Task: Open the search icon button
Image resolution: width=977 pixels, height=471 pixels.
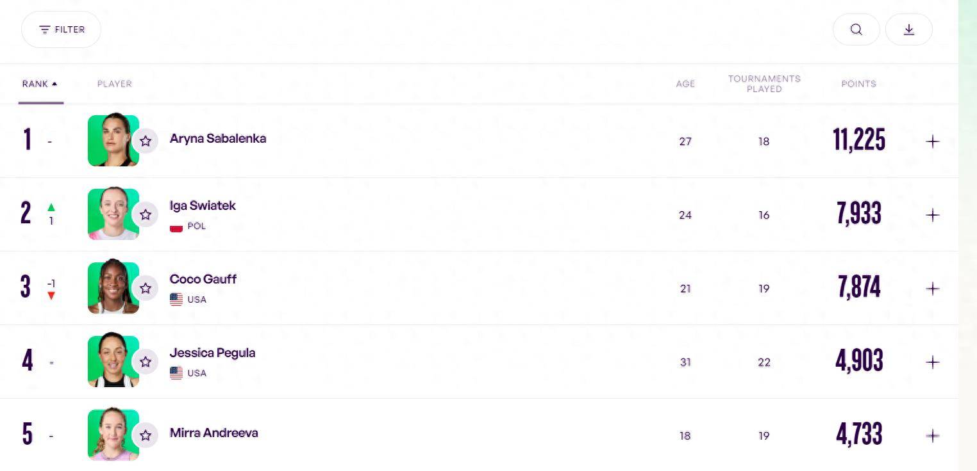Action: click(856, 29)
